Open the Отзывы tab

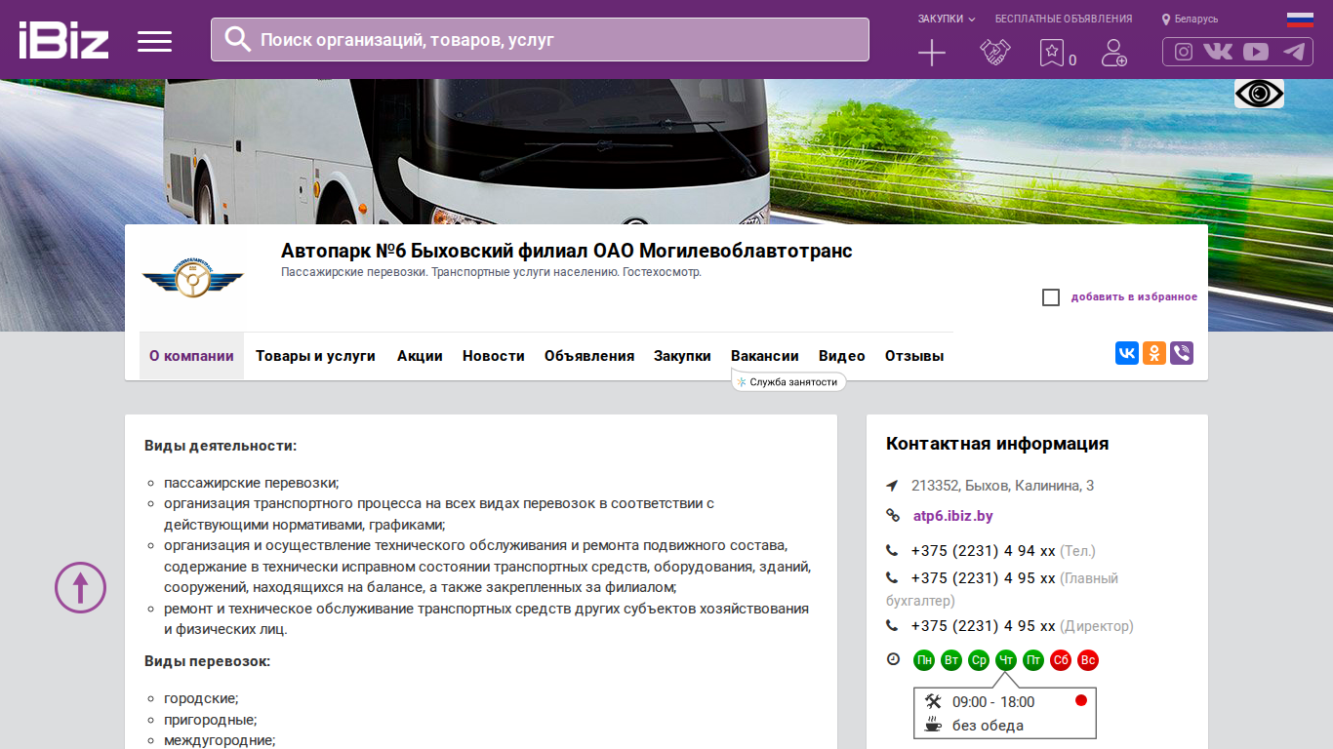click(x=914, y=356)
